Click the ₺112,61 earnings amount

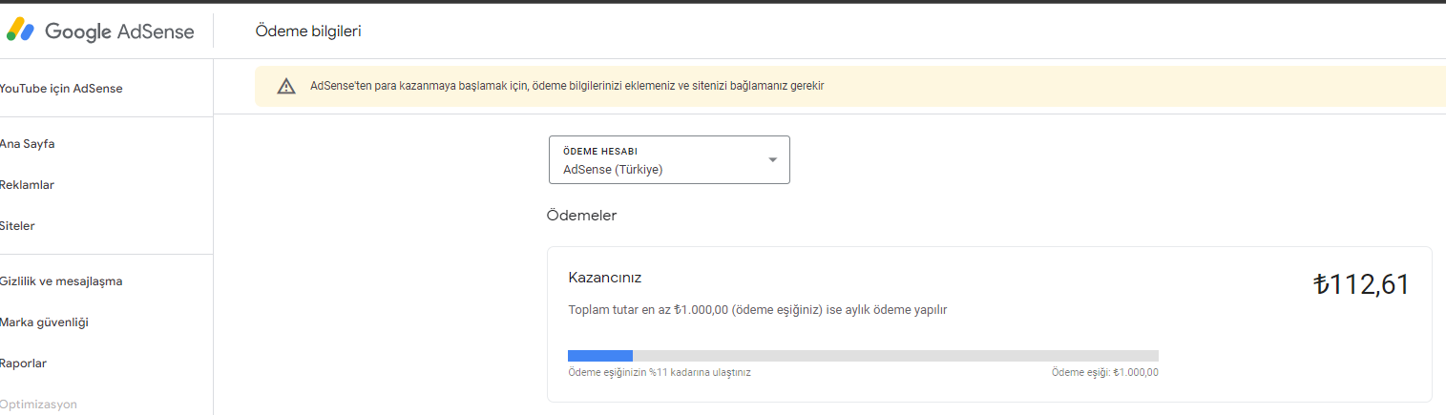click(x=1361, y=284)
